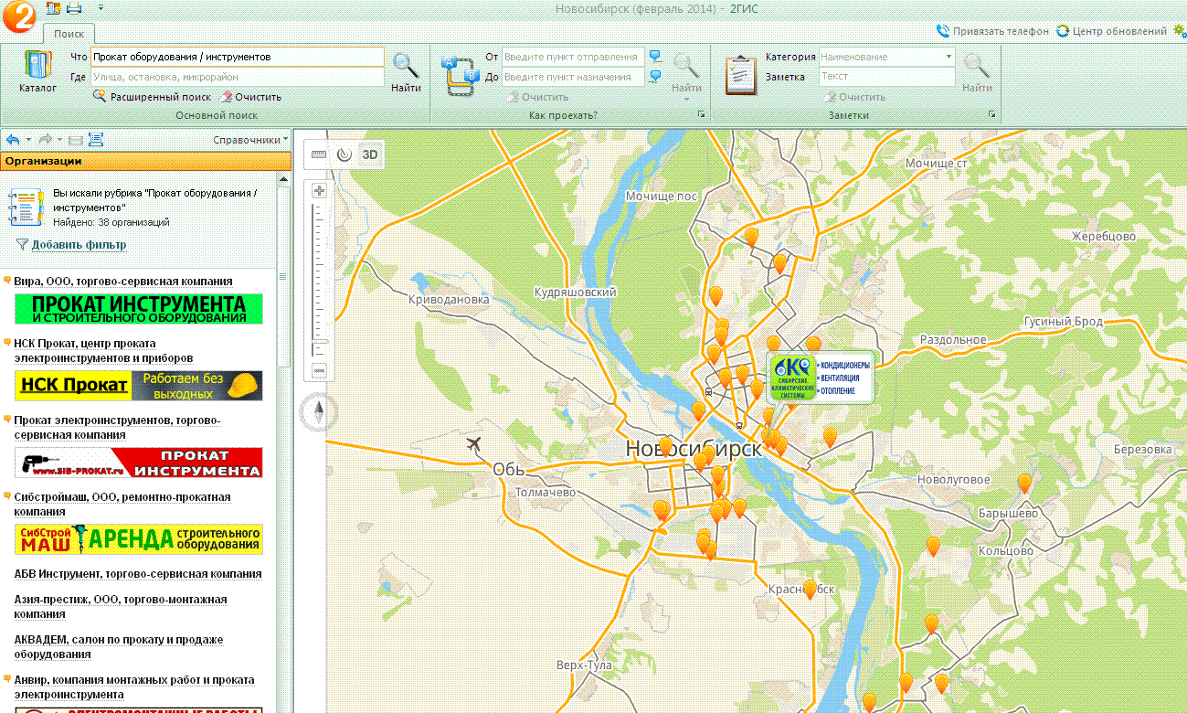This screenshot has width=1187, height=713.
Task: Click the Прокат инструмента green banner
Action: tap(138, 309)
